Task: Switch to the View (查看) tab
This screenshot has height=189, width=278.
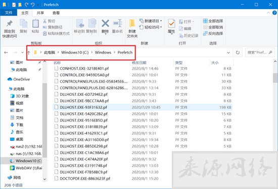Action: (x=56, y=13)
